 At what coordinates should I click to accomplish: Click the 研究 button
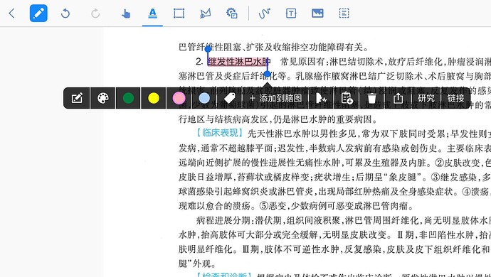(426, 98)
